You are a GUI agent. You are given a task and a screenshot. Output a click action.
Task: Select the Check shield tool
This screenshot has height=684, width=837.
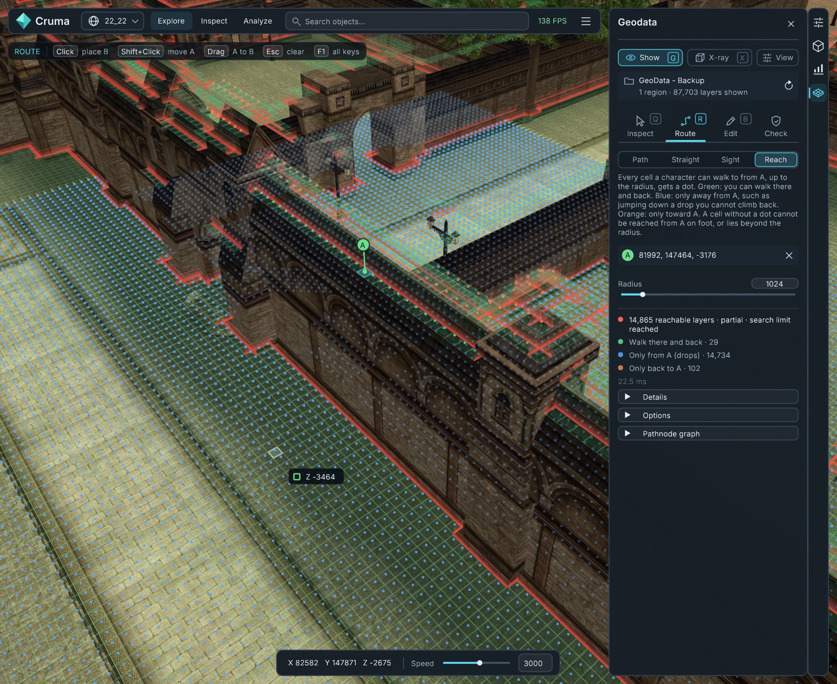[x=775, y=126]
